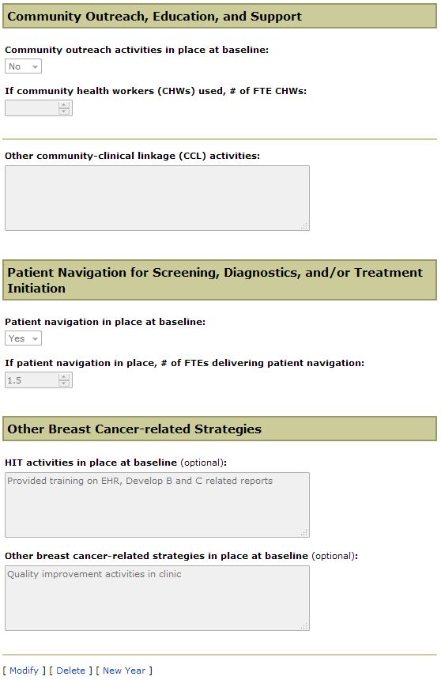Image resolution: width=441 pixels, height=680 pixels.
Task: Increase the FTE CHWs spinner value
Action: click(x=64, y=105)
